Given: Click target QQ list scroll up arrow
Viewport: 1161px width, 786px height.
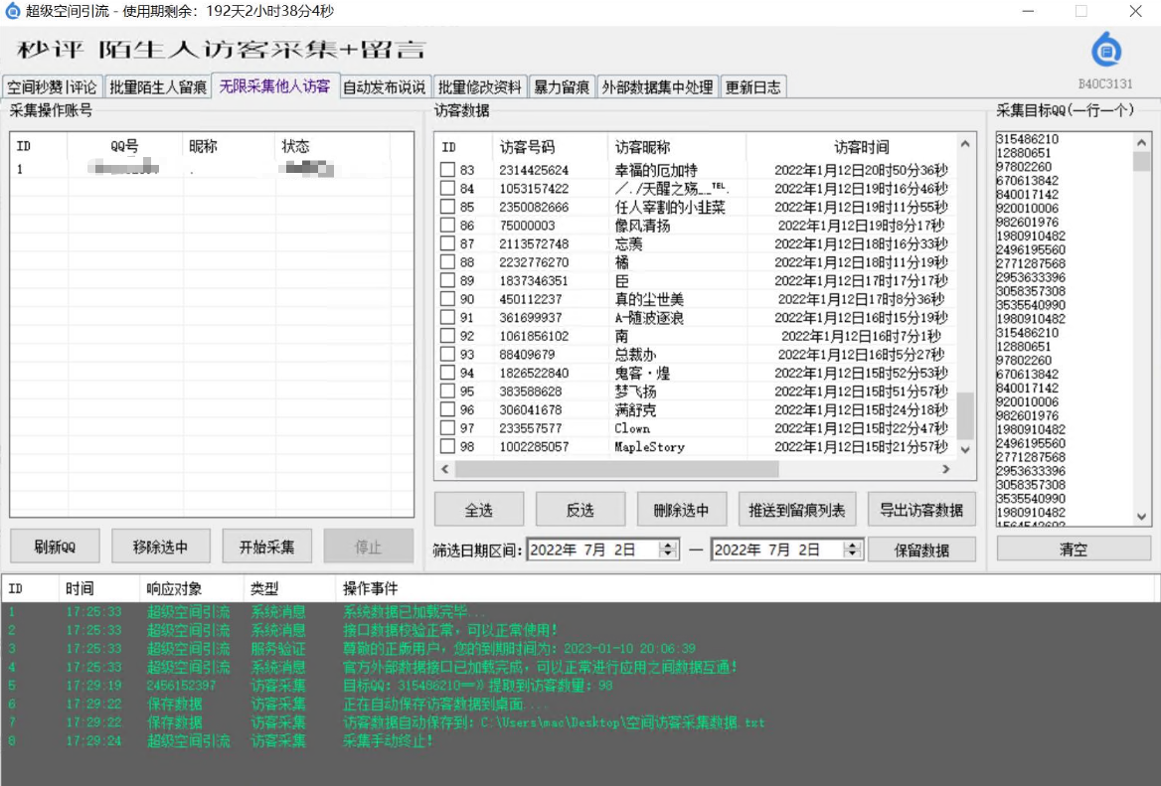Looking at the screenshot, I should point(1142,143).
